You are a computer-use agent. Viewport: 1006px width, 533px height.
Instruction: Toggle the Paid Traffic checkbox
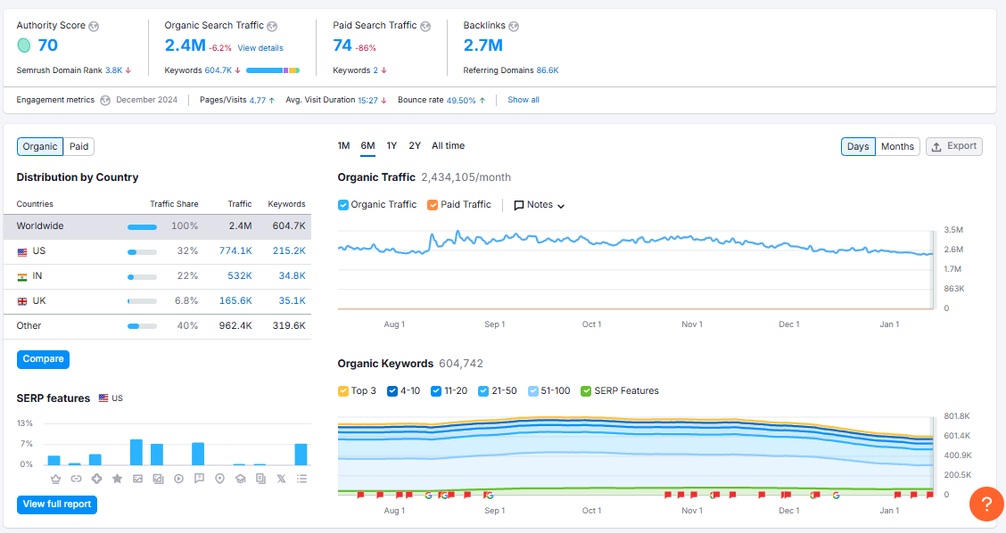pos(433,205)
